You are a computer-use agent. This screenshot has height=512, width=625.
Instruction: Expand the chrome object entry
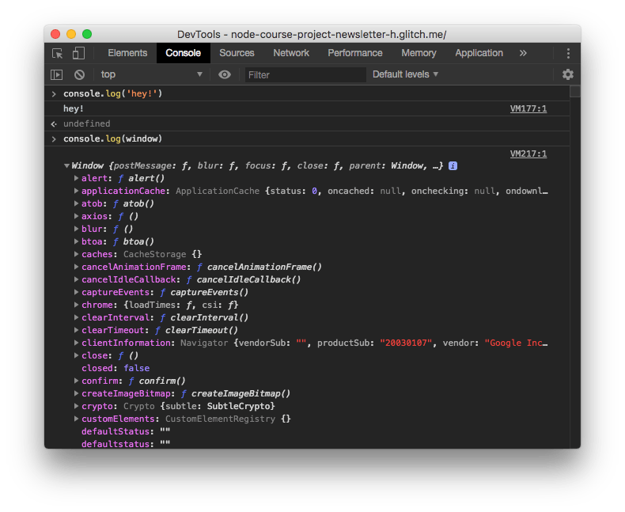[76, 305]
